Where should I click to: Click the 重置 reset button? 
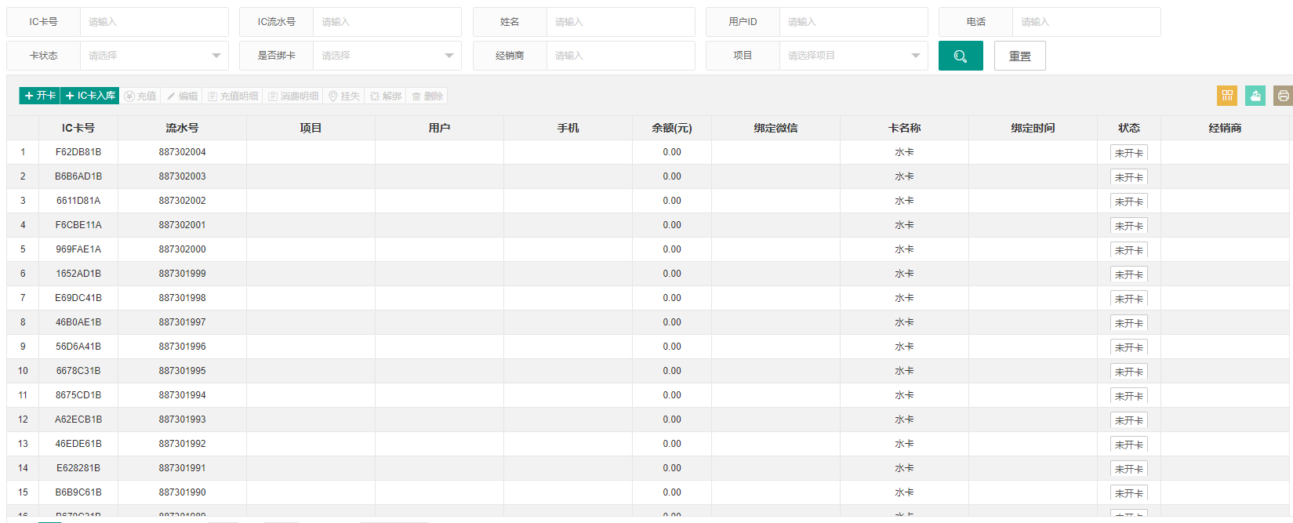pos(1019,56)
